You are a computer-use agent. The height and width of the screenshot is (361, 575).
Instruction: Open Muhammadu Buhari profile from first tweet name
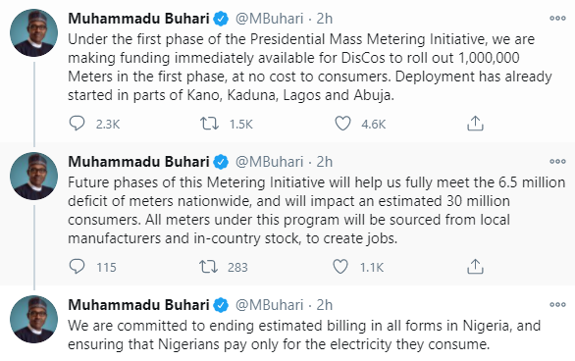tap(138, 19)
